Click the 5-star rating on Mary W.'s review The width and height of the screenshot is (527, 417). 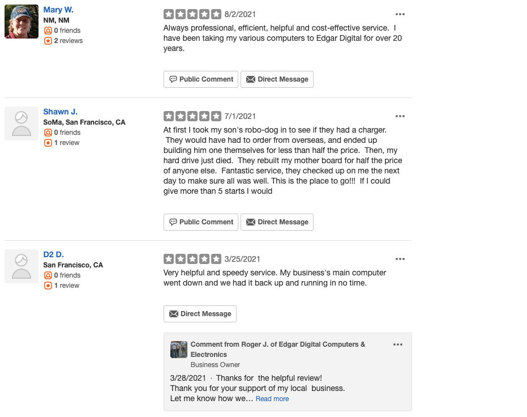pyautogui.click(x=192, y=14)
